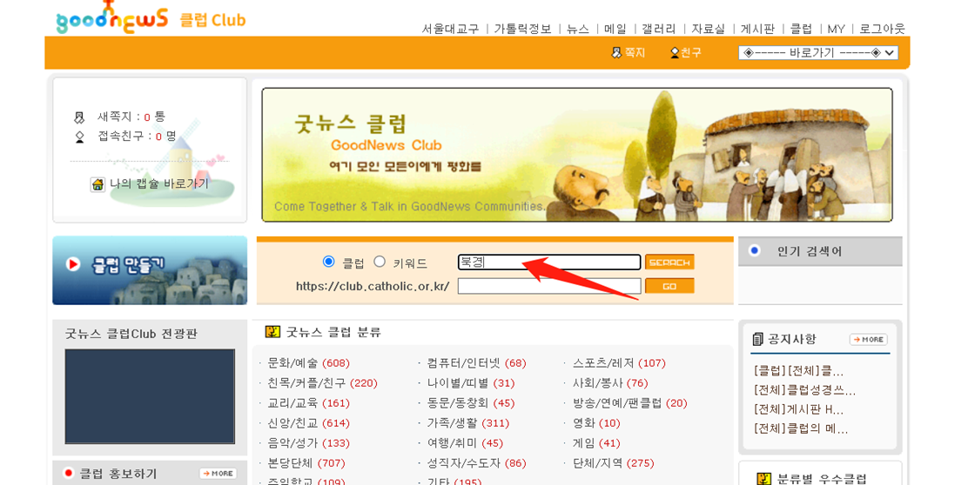Screen dimensions: 968x485
Task: Open 클럽 in top menu
Action: 802,29
